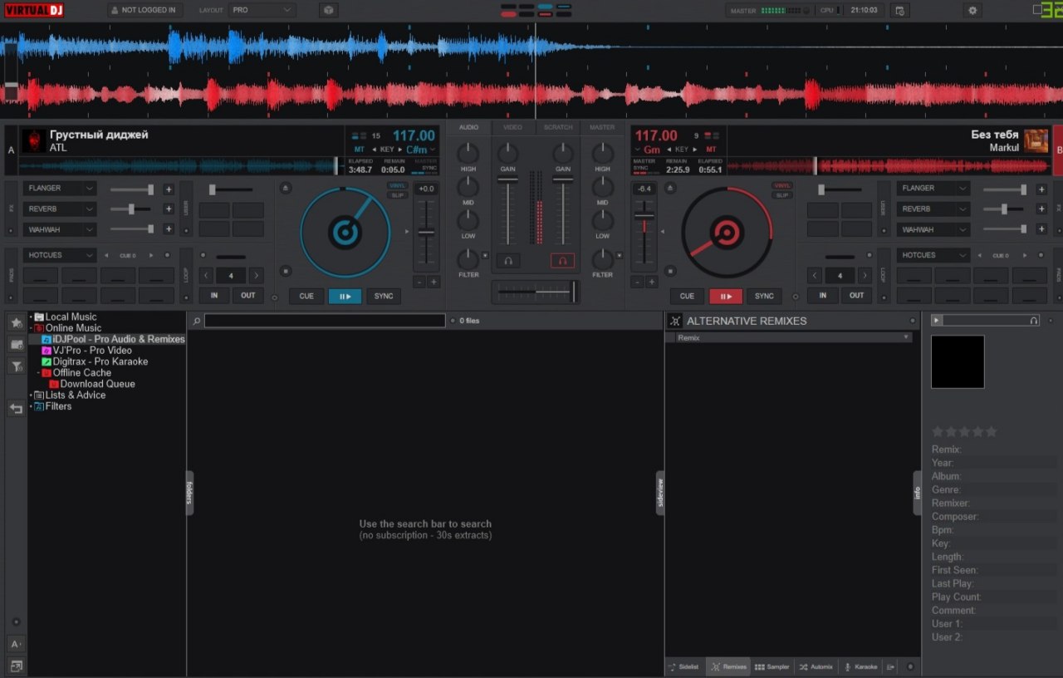The image size is (1063, 678).
Task: Click SYNC on deck B
Action: pos(764,296)
